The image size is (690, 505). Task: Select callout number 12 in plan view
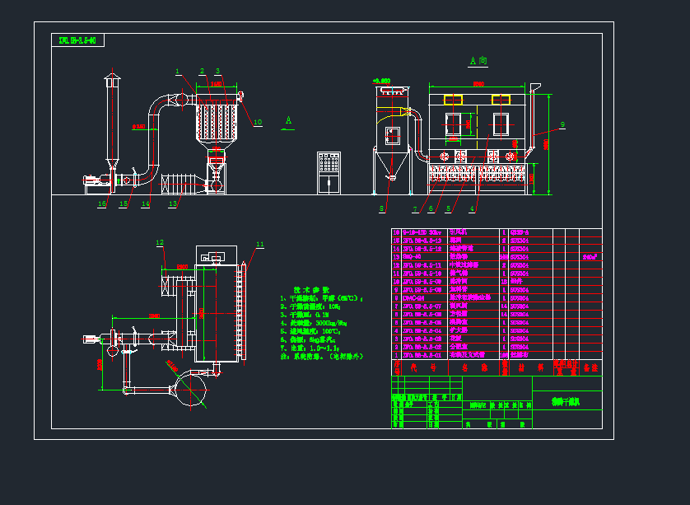coord(161,242)
